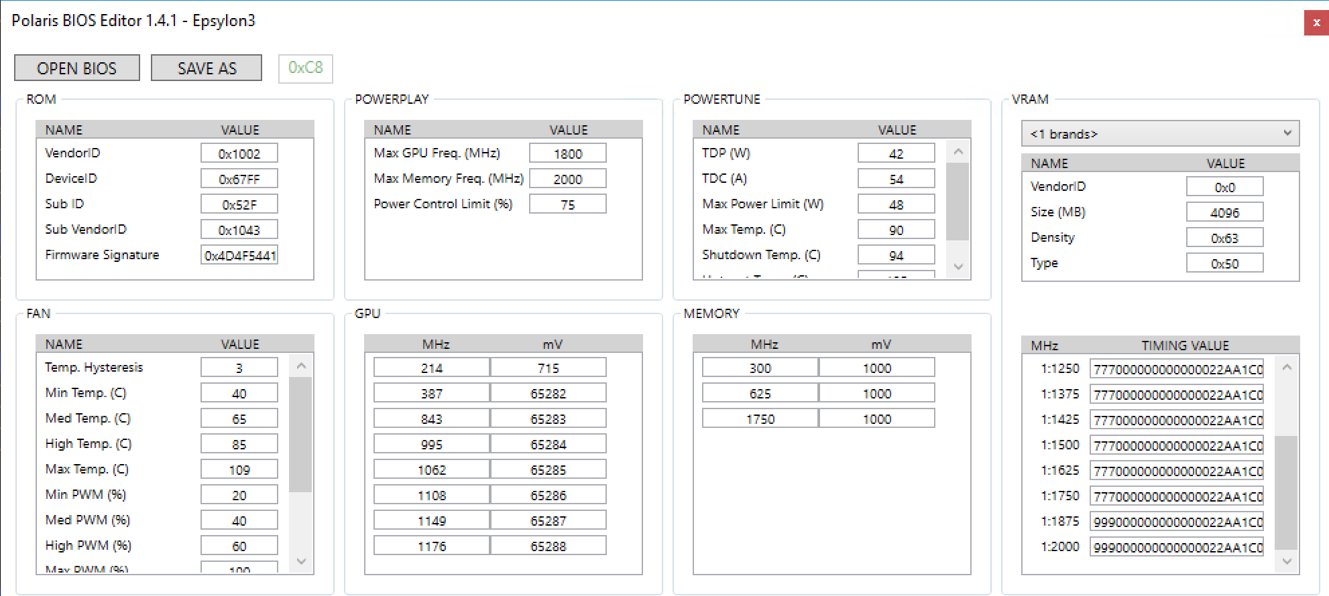
Task: Edit Min PWM value 20
Action: click(x=239, y=495)
